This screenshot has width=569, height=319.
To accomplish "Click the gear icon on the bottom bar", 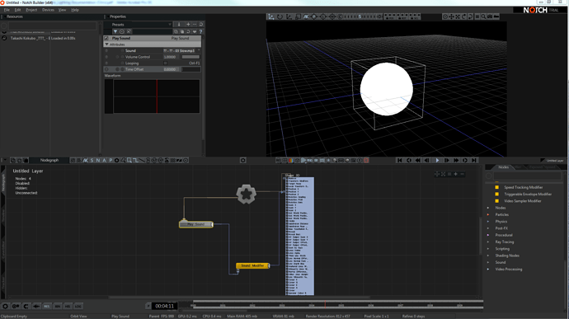I will click(5, 307).
